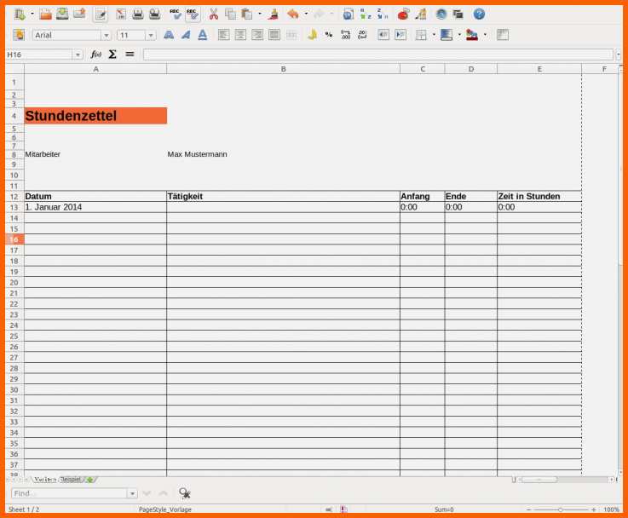Toggle grid lines for current sheet
This screenshot has height=518, width=628.
click(x=502, y=35)
